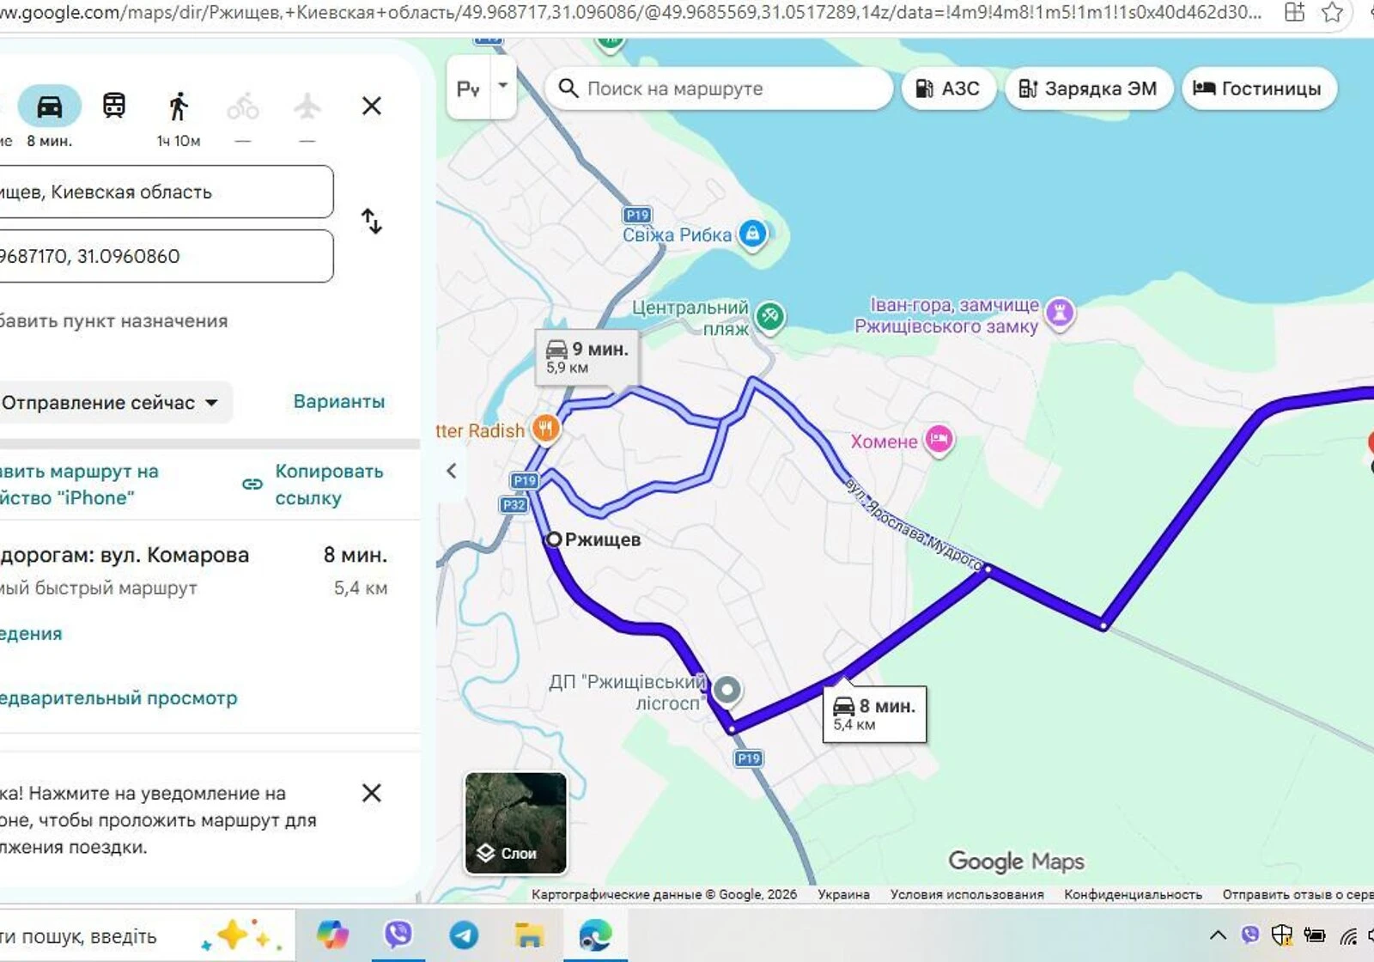This screenshot has width=1374, height=962.
Task: Bookmark this page with the star icon
Action: 1332,12
